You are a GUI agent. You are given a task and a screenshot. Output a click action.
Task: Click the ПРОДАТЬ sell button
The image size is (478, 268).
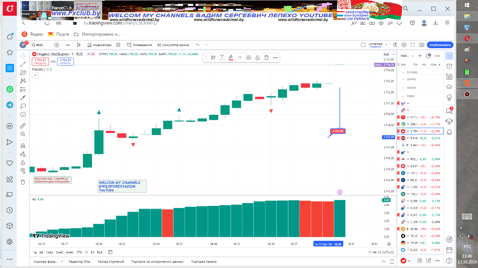(x=41, y=61)
